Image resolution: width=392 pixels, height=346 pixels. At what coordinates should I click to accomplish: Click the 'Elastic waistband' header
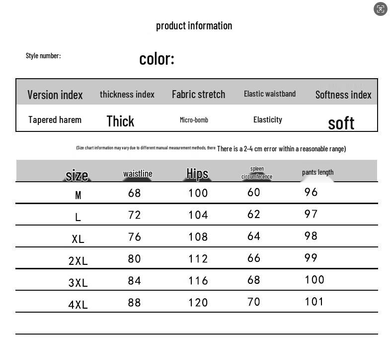pos(270,94)
